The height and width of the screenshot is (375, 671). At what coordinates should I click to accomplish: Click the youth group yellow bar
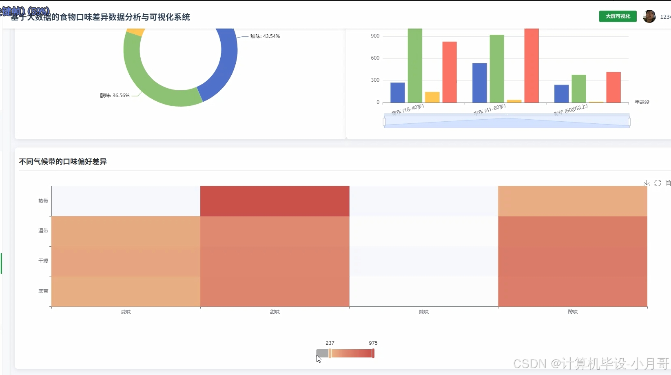432,97
